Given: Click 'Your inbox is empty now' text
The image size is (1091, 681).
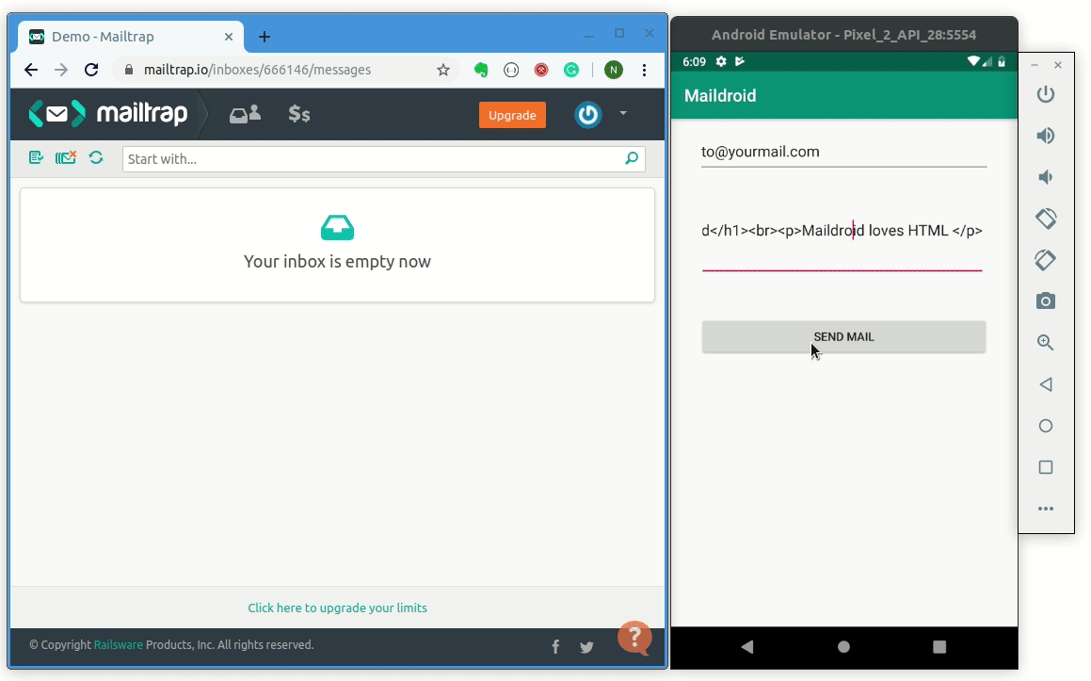Looking at the screenshot, I should click(337, 262).
